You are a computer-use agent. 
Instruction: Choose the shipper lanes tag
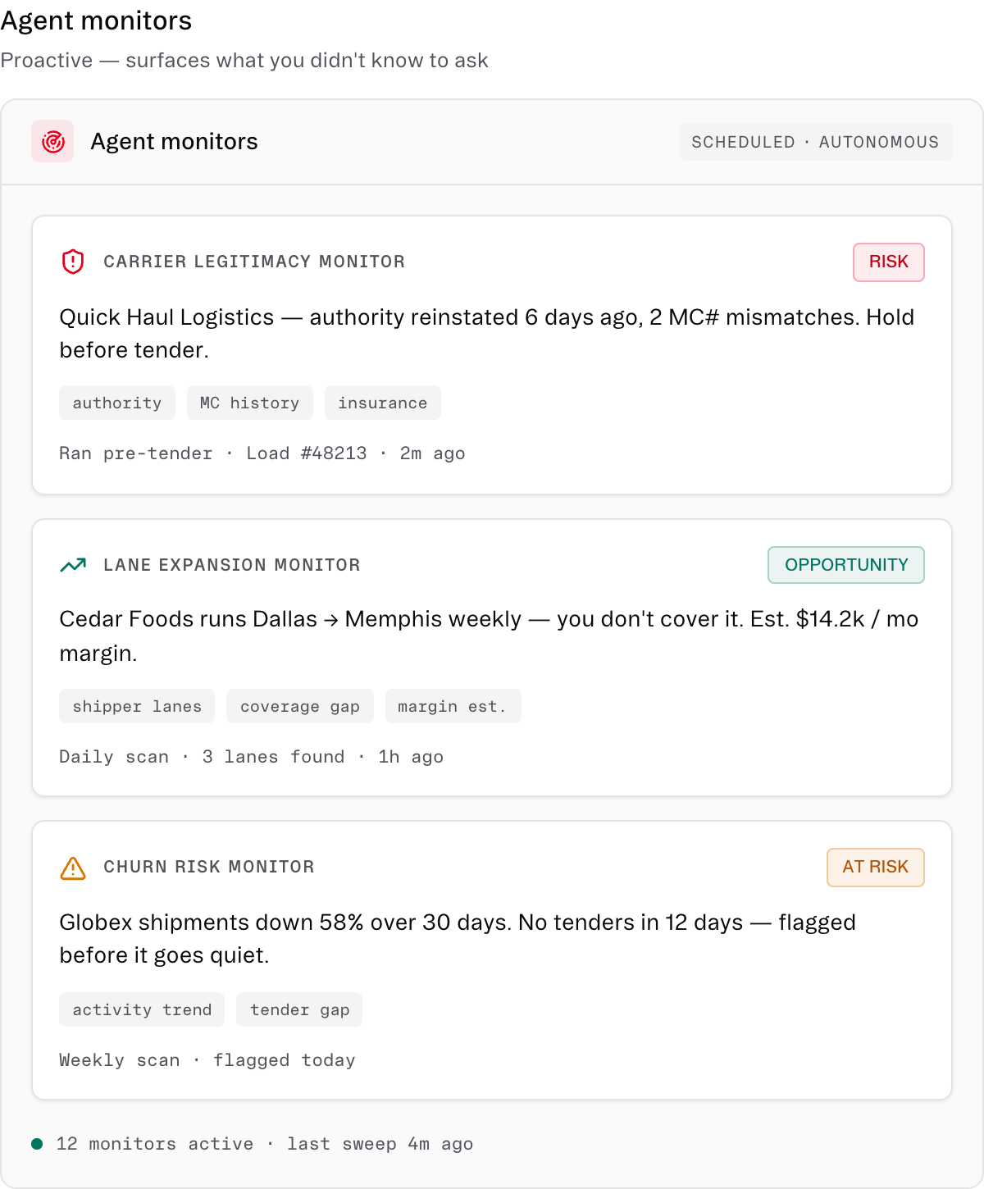pos(137,706)
